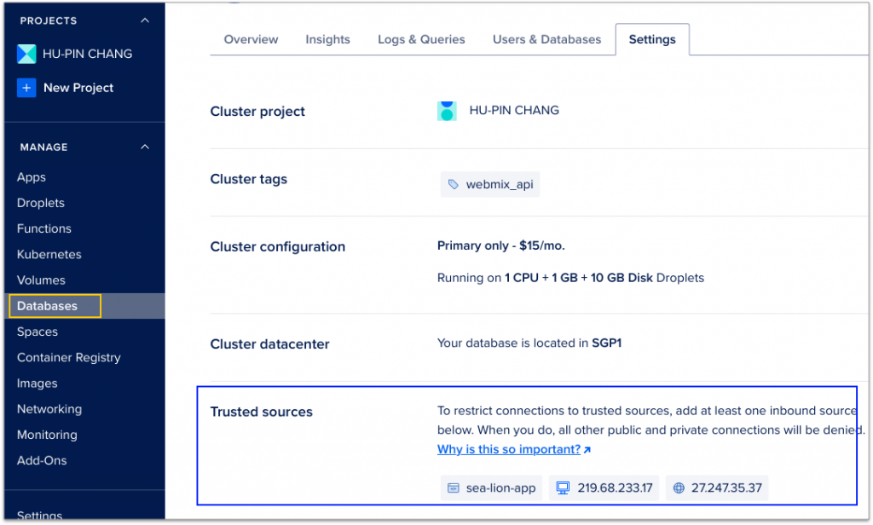The width and height of the screenshot is (873, 525).
Task: Click New Project in the sidebar
Action: 78,88
